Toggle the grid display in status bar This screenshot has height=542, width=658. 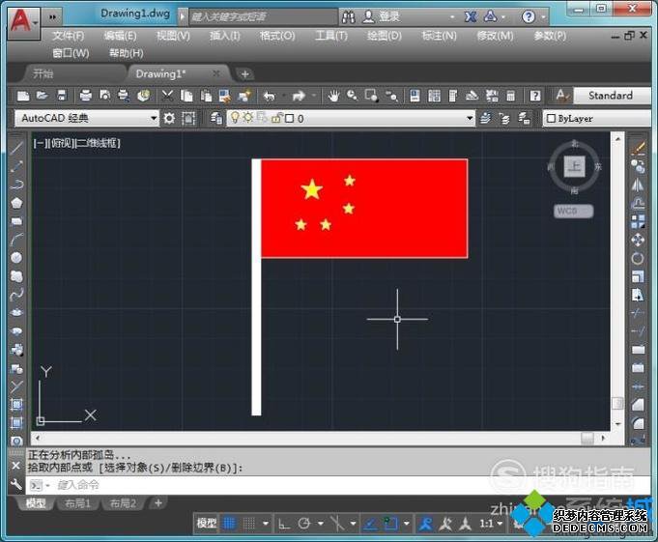(229, 523)
